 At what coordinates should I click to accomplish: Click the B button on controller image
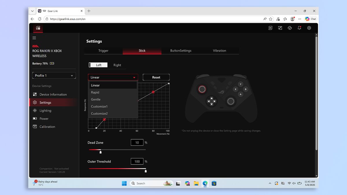[x=246, y=89]
